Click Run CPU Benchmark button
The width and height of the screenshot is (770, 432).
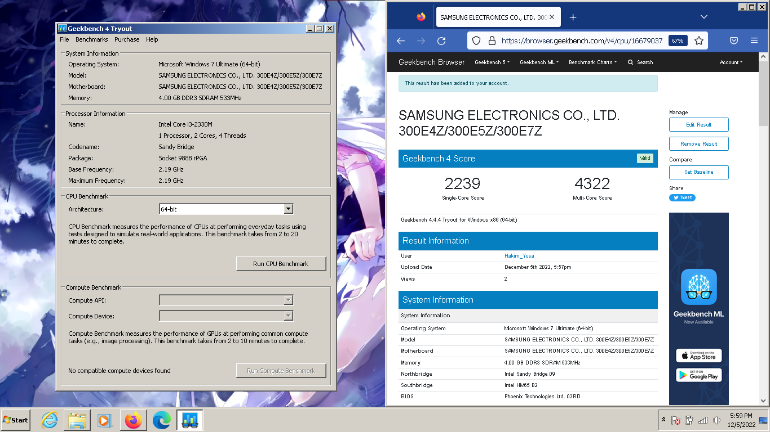pos(281,264)
